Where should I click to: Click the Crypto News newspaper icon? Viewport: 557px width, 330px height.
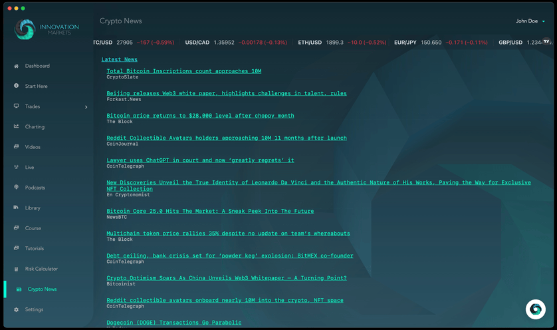tap(19, 289)
